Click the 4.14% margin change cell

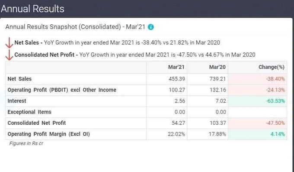point(258,134)
